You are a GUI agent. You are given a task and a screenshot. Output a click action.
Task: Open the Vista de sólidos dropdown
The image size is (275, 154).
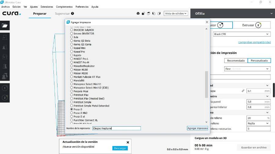[176, 13]
